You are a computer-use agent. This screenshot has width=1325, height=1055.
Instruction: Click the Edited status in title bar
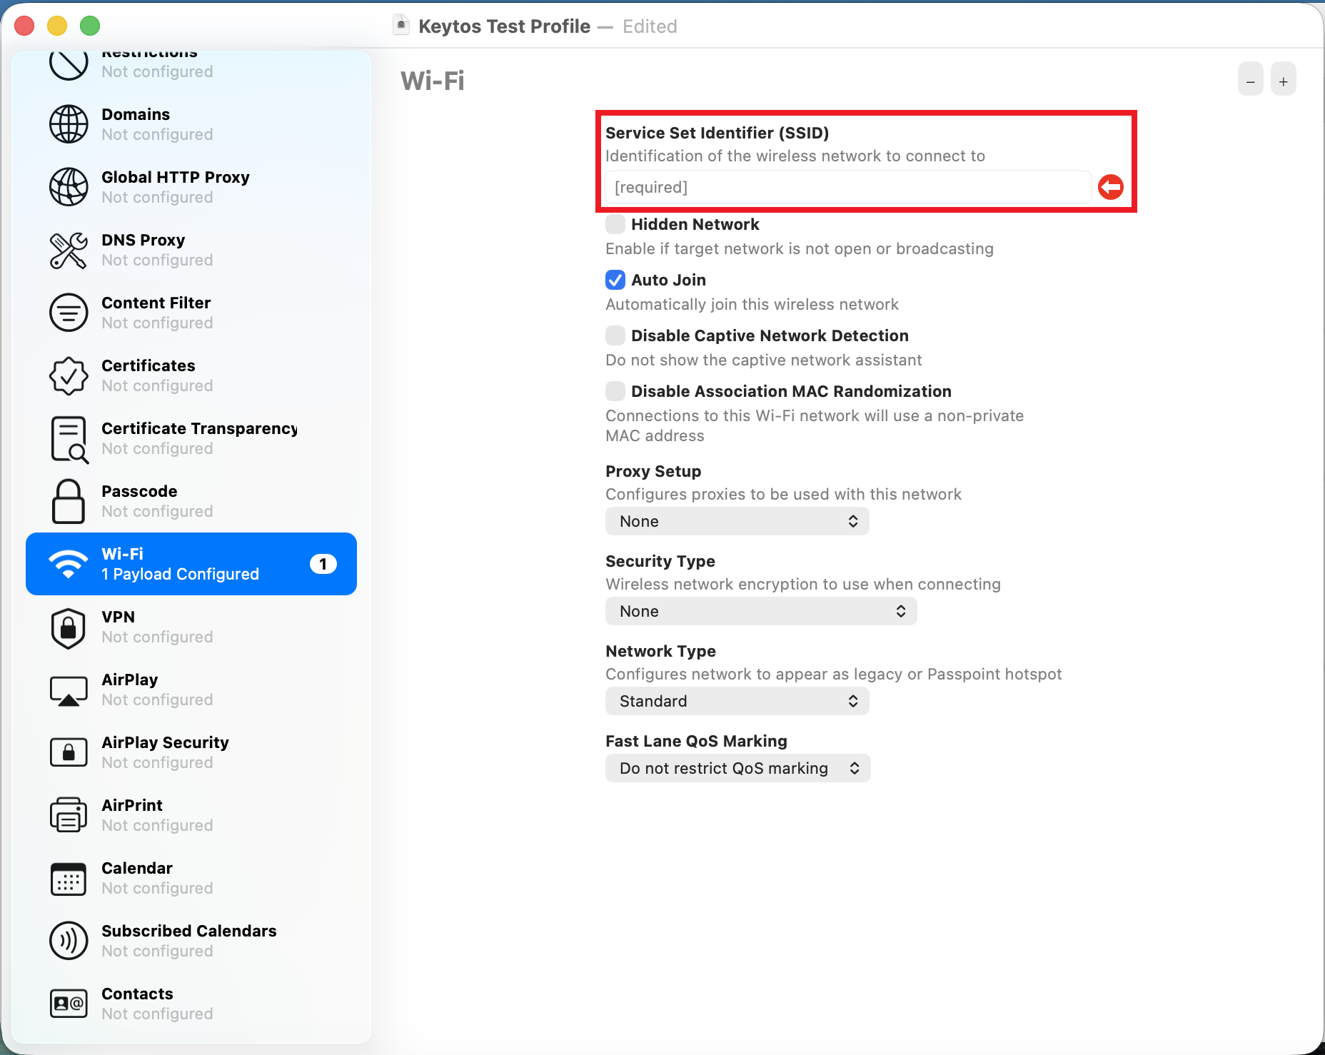(650, 26)
